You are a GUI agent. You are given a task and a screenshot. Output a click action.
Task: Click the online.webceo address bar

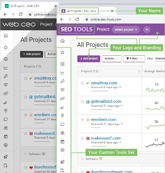[x=41, y=14]
